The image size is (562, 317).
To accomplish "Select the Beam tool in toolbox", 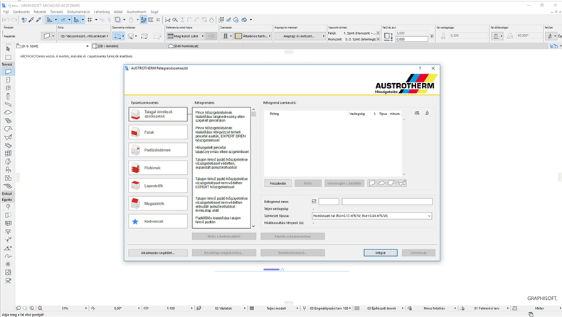I will pos(8,104).
